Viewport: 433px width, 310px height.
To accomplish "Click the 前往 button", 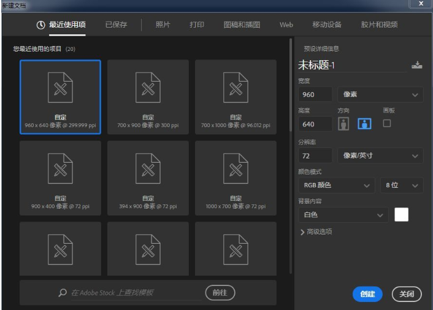I will click(x=220, y=293).
